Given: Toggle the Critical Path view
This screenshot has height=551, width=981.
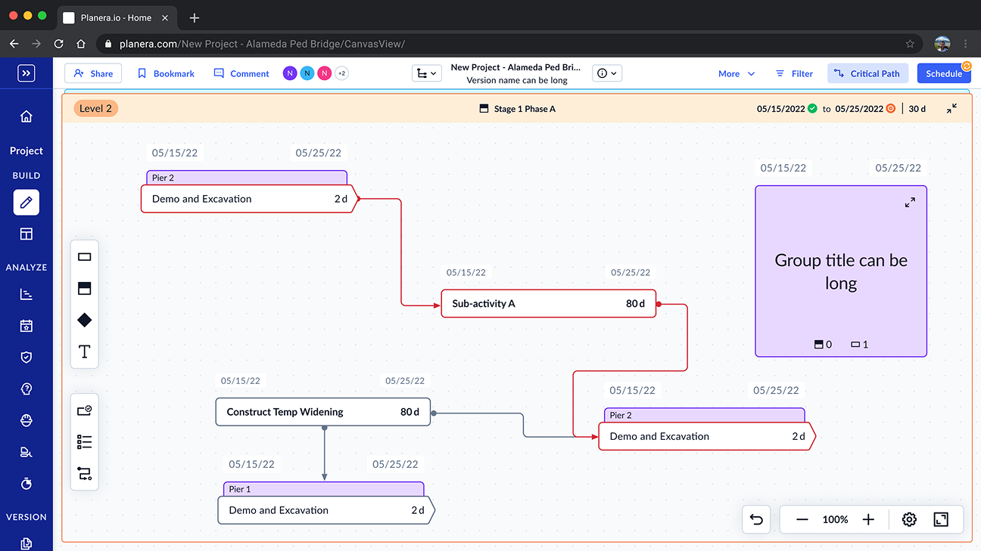Looking at the screenshot, I should point(867,73).
